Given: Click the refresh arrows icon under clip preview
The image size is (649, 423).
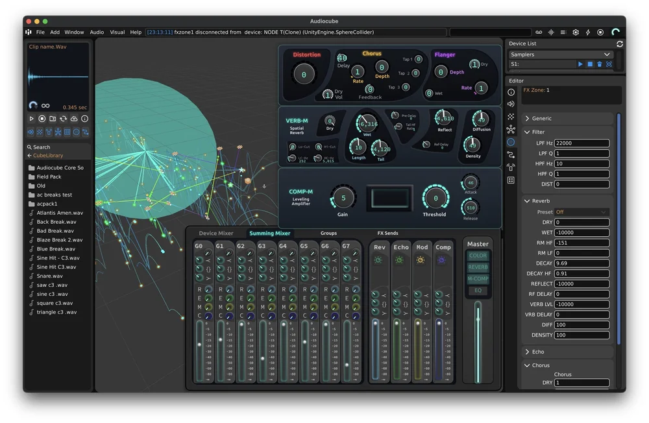Looking at the screenshot, I should (64, 119).
